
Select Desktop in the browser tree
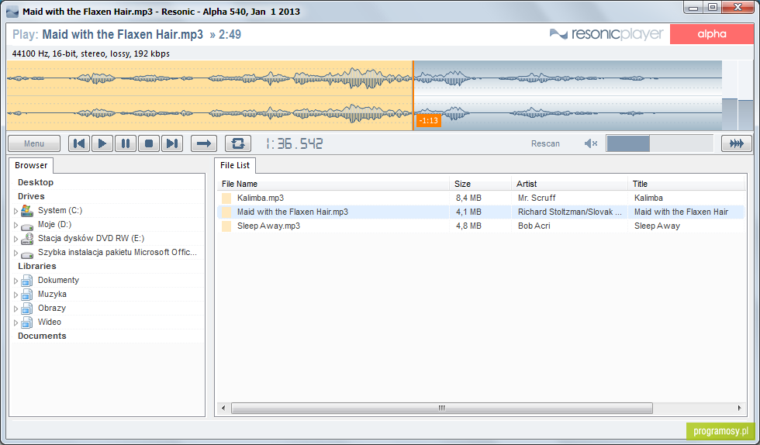[x=36, y=182]
